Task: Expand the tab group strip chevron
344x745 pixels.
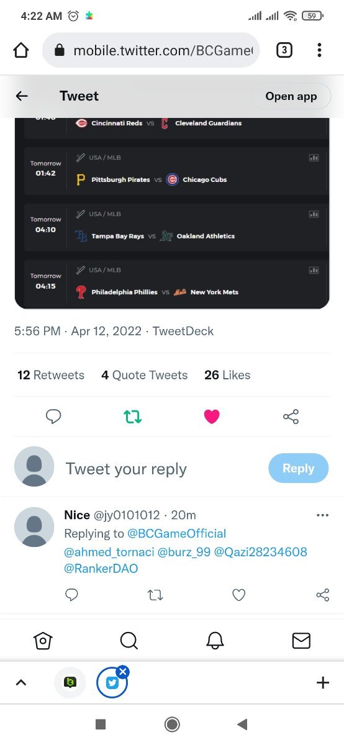Action: (20, 682)
